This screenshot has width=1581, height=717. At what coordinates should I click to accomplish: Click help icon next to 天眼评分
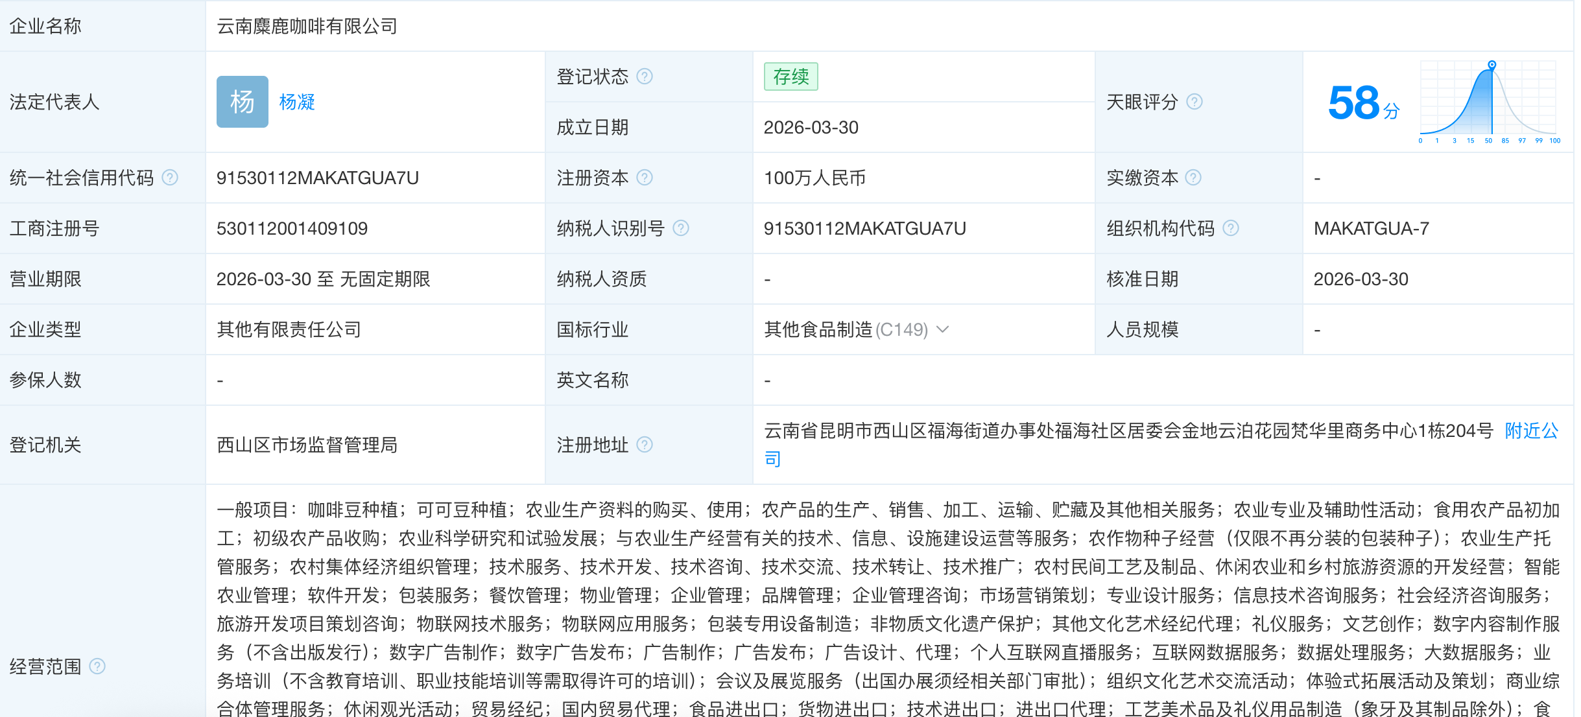click(x=1194, y=102)
